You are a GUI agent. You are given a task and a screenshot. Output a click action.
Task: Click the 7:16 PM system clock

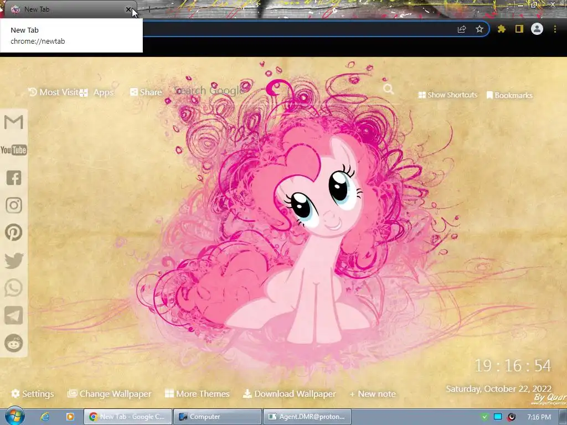point(539,417)
